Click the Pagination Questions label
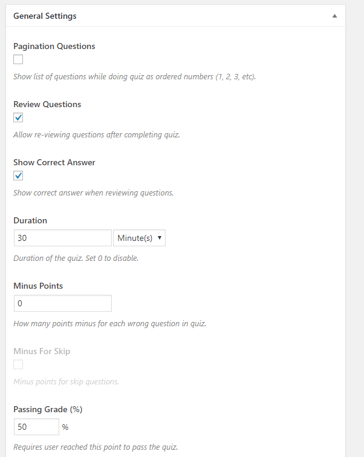The height and width of the screenshot is (457, 364). [x=54, y=46]
